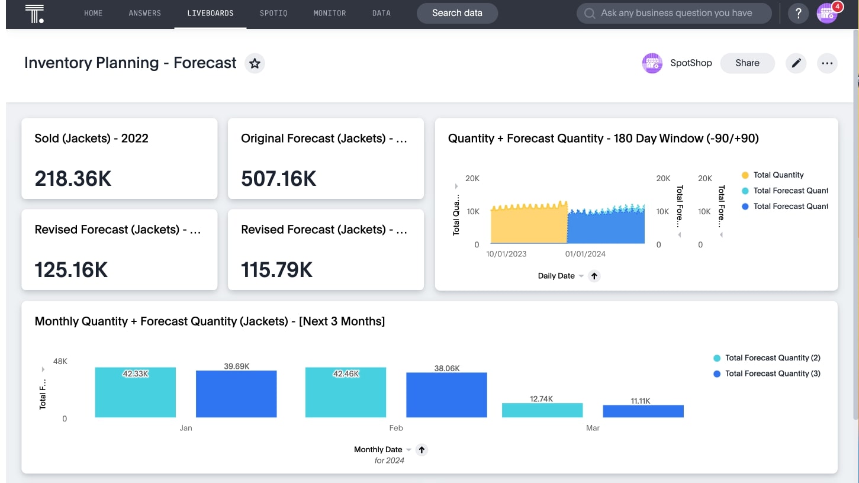This screenshot has height=483, width=859.
Task: Click the Share button
Action: point(747,63)
